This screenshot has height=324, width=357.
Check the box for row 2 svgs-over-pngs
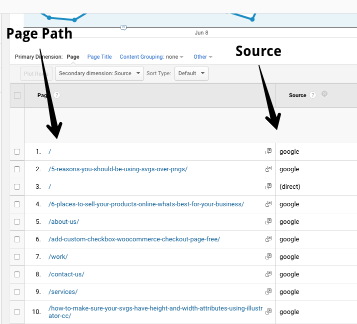tap(17, 169)
